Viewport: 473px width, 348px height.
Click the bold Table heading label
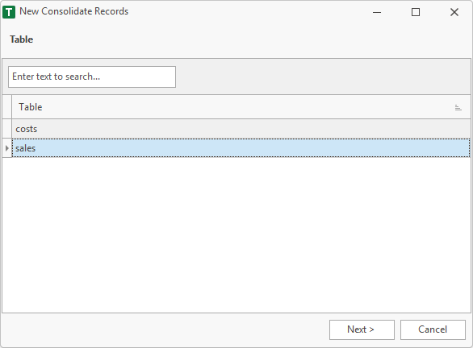click(22, 39)
